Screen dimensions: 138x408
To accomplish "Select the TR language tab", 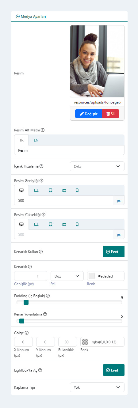I will coord(21,140).
